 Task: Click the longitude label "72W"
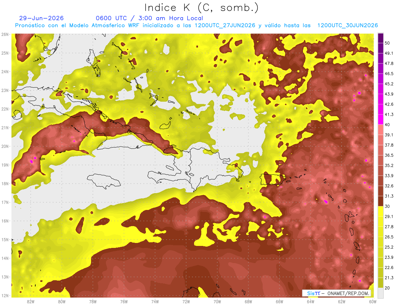(186, 301)
